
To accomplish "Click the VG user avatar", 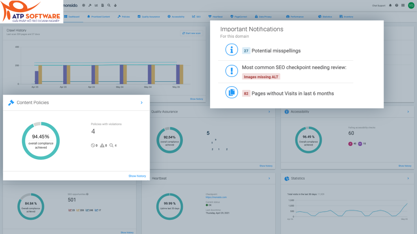I will tap(411, 5).
